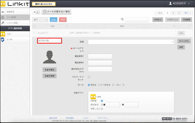Click the blue add button
195x123 pixels.
point(53,20)
